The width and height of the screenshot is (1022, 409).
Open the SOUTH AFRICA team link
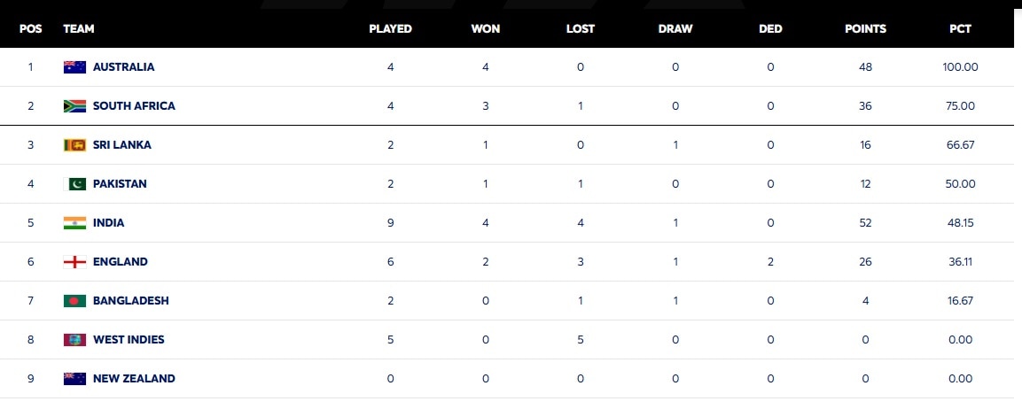pyautogui.click(x=134, y=106)
